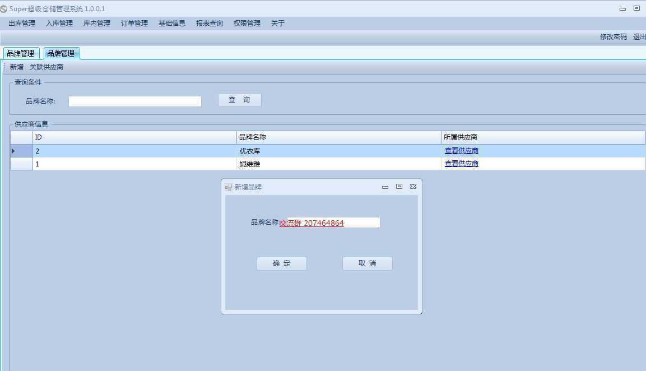Minimize the main application window

pyautogui.click(x=622, y=8)
